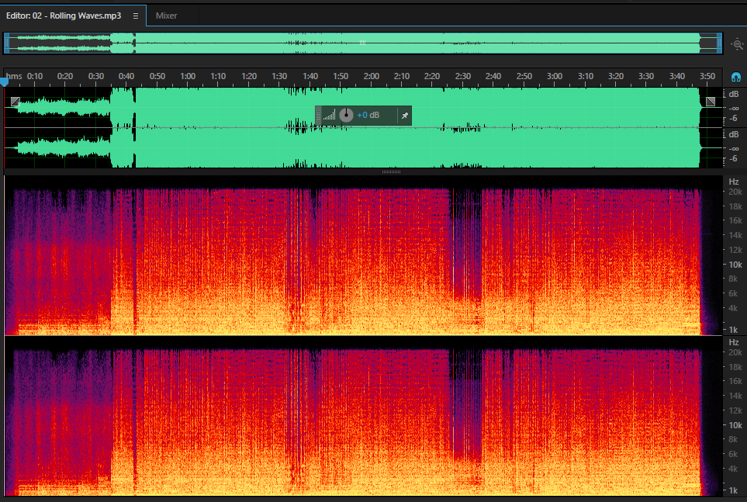Click the upper channel's "dB" scale label
This screenshot has height=502, width=747.
pyautogui.click(x=734, y=94)
